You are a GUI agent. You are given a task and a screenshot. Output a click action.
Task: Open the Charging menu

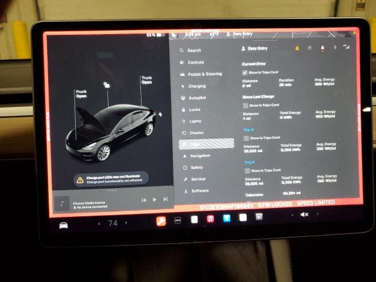click(x=194, y=86)
